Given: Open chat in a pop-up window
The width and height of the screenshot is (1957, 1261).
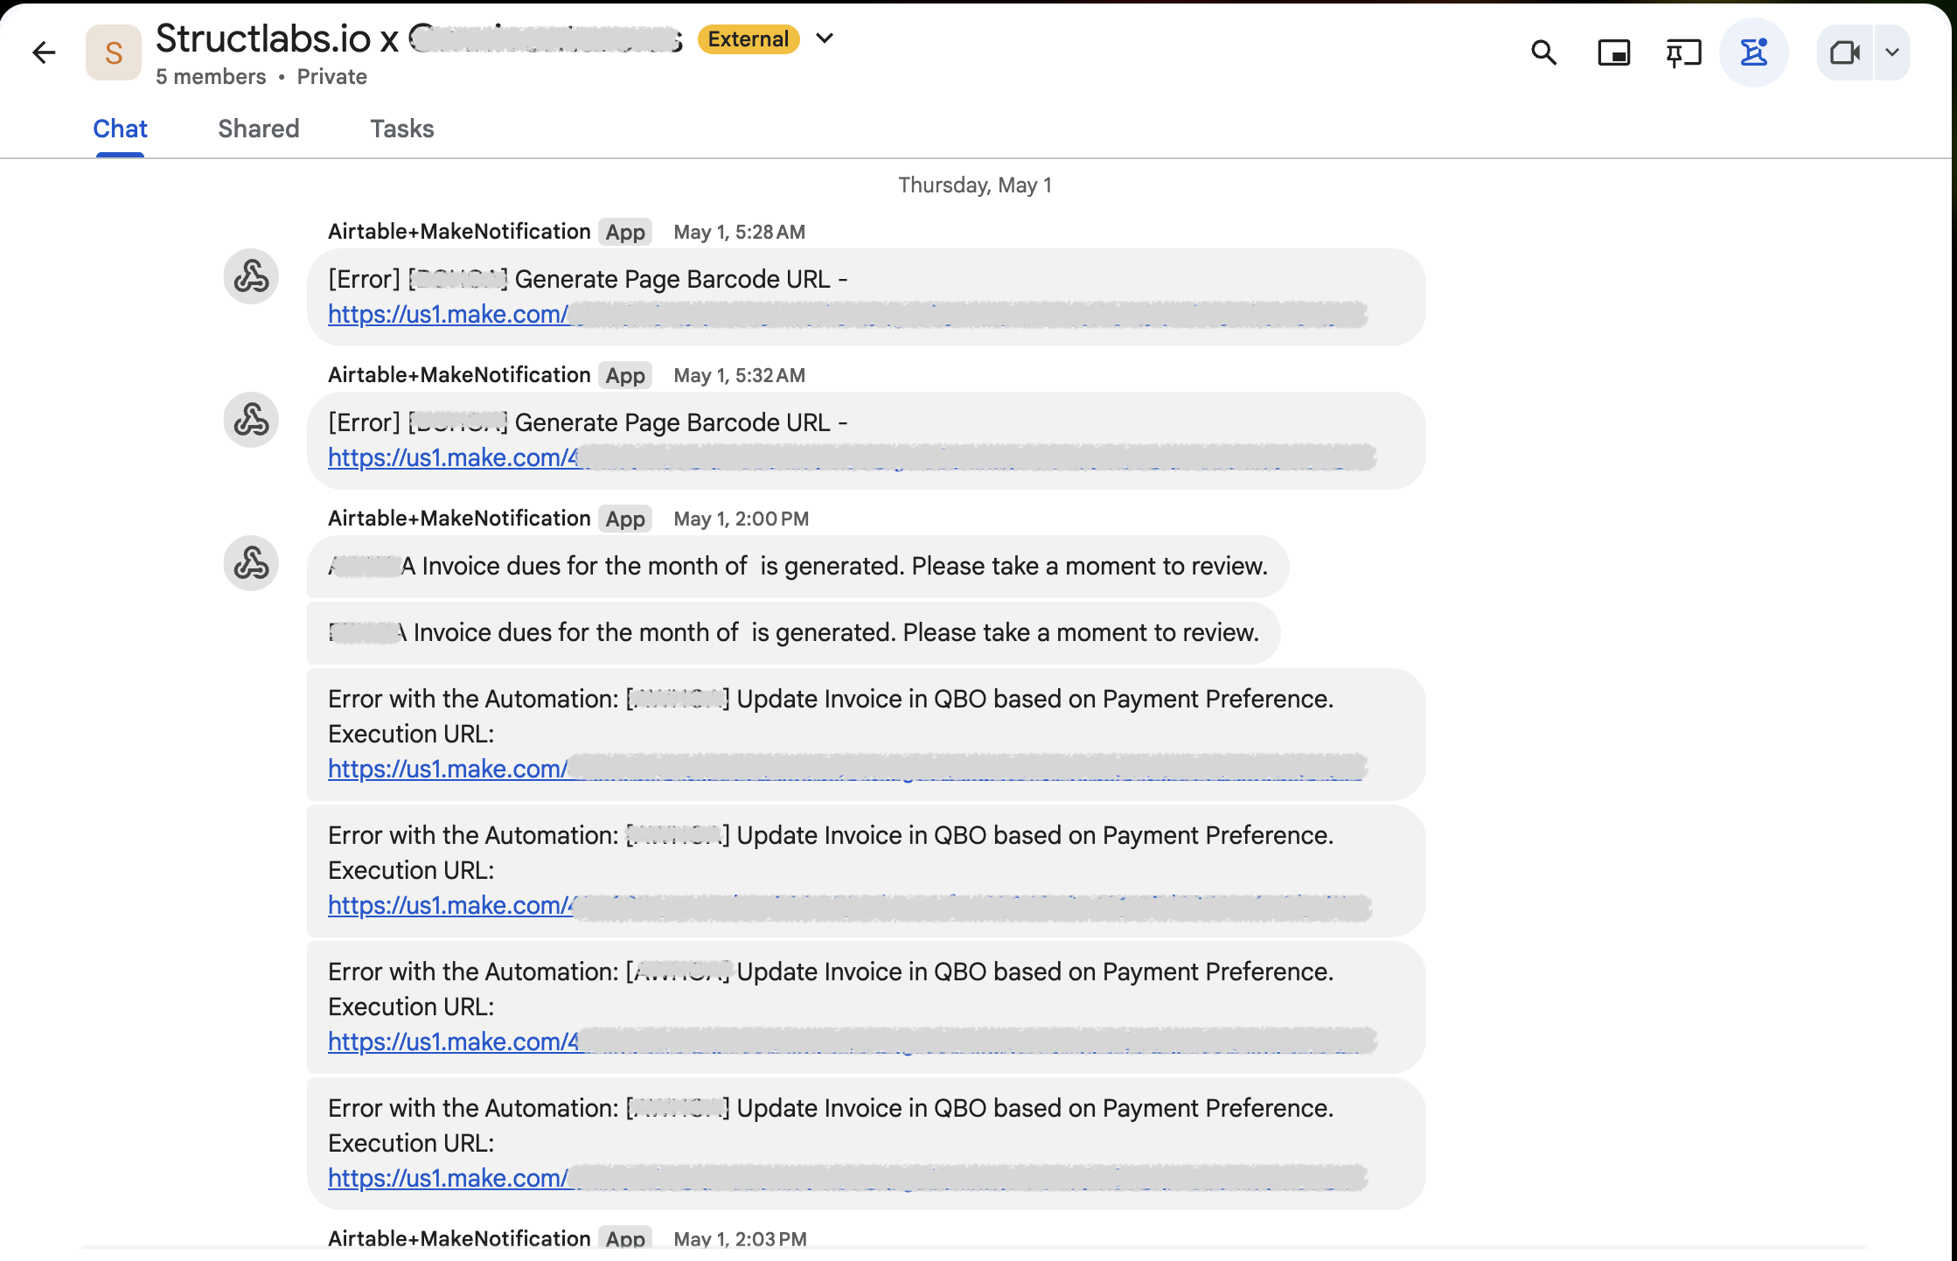Looking at the screenshot, I should (x=1613, y=53).
